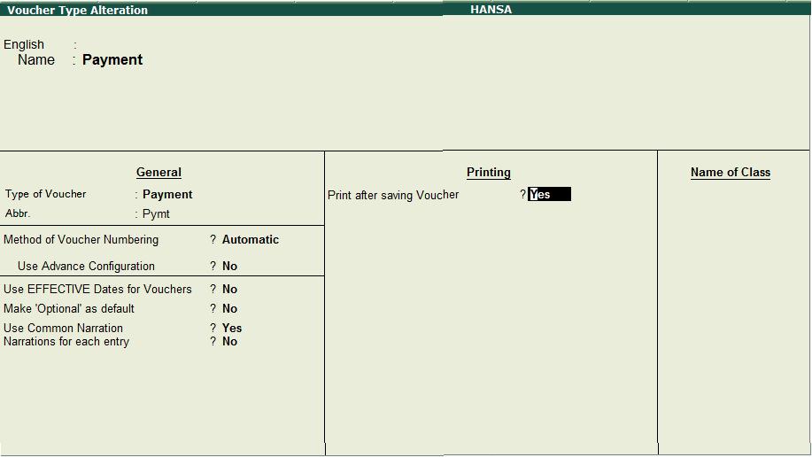
Task: Click the Print after saving Voucher Yes field
Action: point(549,194)
